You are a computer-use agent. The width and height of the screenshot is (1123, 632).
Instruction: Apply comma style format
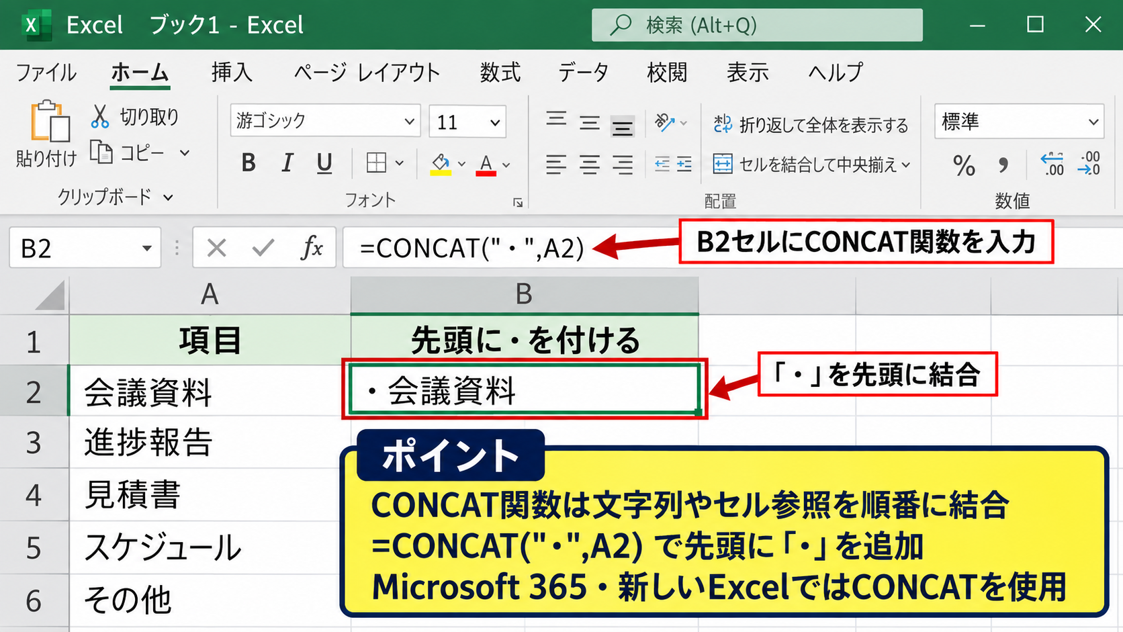(x=1003, y=165)
